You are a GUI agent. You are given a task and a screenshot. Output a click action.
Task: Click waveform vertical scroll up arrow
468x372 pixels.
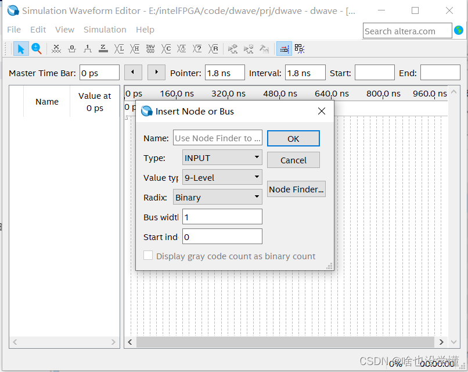tap(453, 92)
